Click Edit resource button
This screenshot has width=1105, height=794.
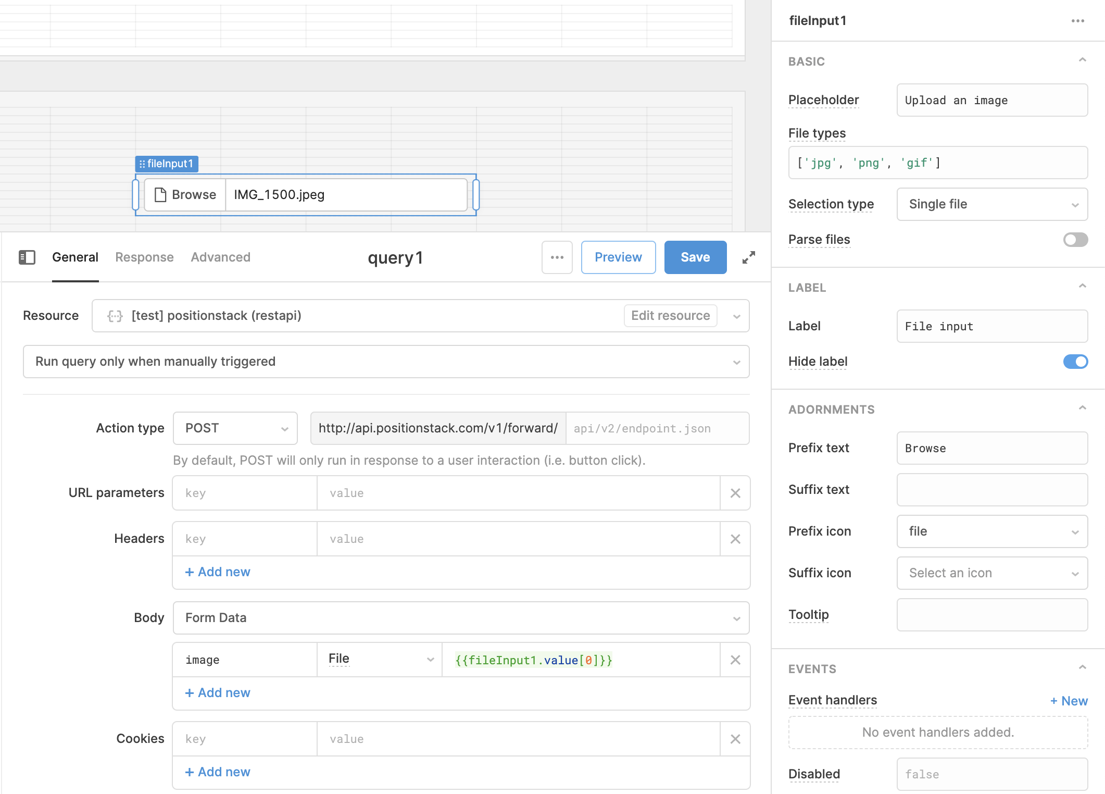click(x=671, y=316)
